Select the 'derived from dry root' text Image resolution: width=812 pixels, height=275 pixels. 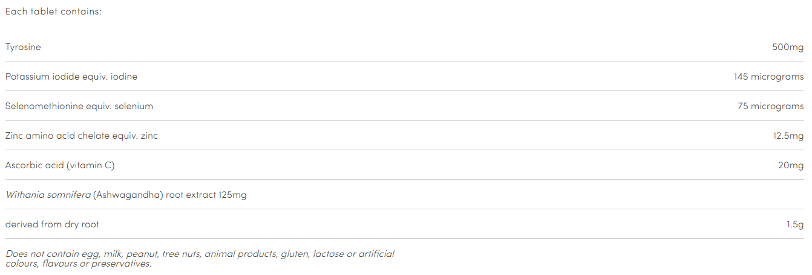tap(52, 224)
